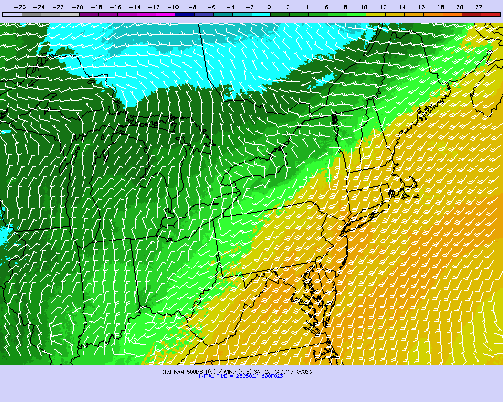
Task: Click the bright green swatch between 8 and 10
Action: pyautogui.click(x=357, y=14)
